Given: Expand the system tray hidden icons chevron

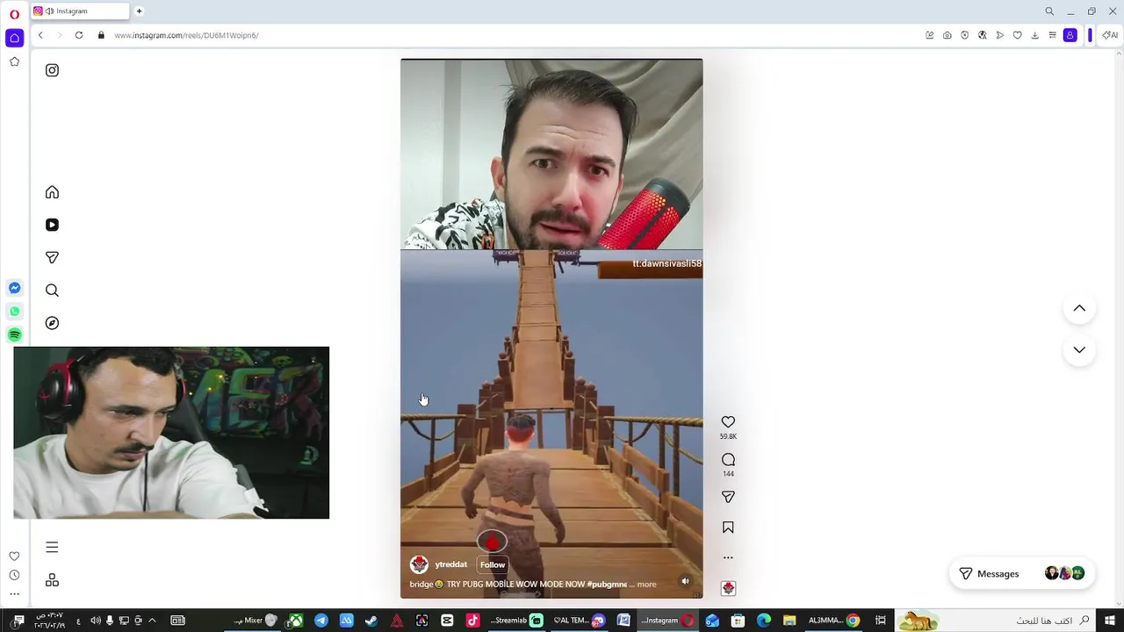Looking at the screenshot, I should click(152, 621).
